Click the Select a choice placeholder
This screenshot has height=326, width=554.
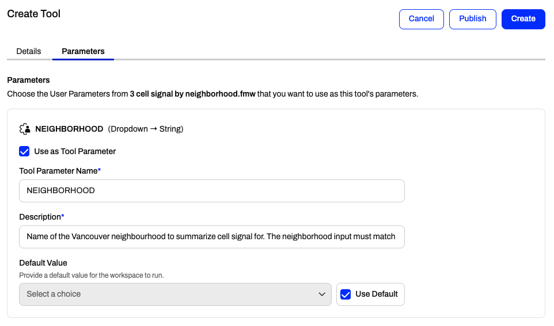pyautogui.click(x=54, y=294)
